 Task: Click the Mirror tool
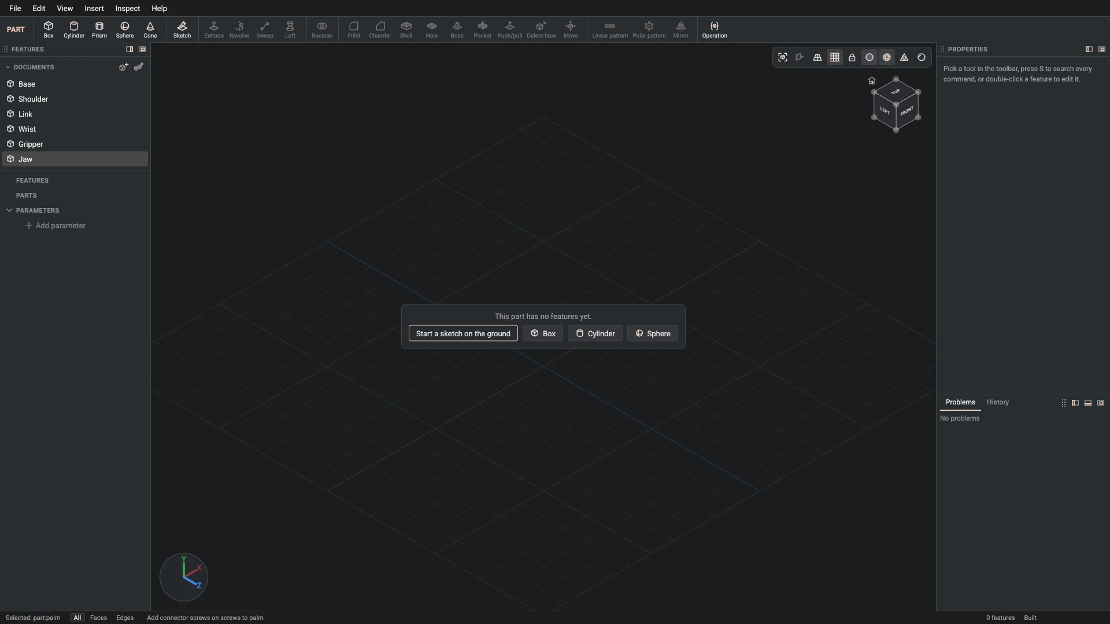(681, 29)
